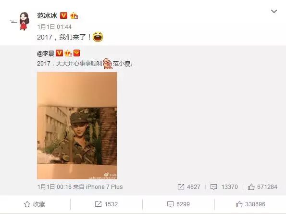286x214 pixels.
Task: Click the crown membership badge next to 李晨
Action: point(68,53)
